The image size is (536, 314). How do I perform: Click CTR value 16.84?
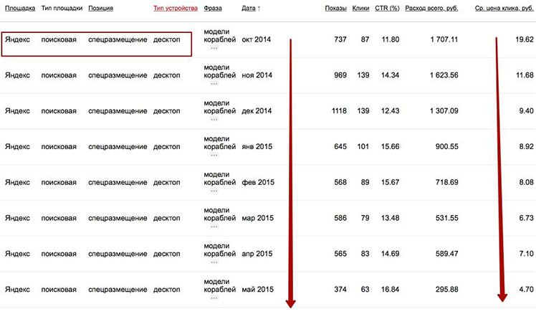click(x=391, y=290)
